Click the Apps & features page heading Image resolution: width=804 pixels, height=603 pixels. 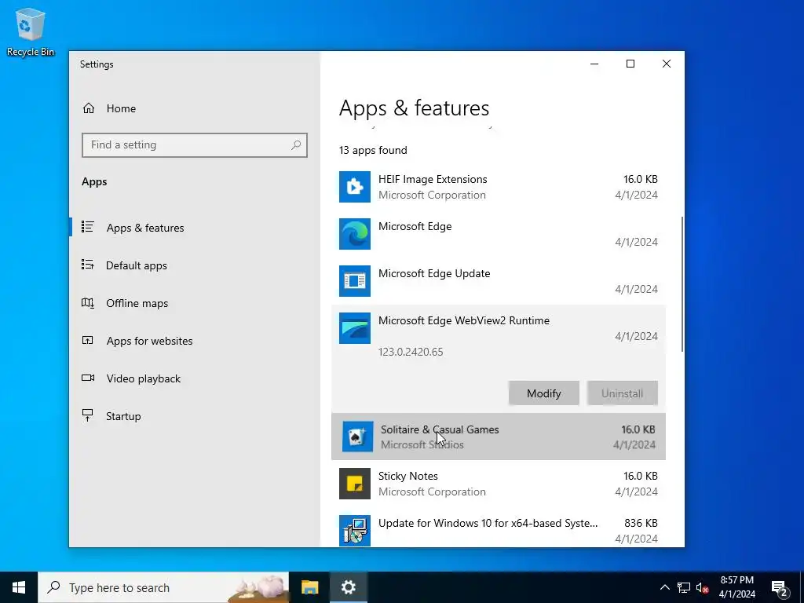415,108
